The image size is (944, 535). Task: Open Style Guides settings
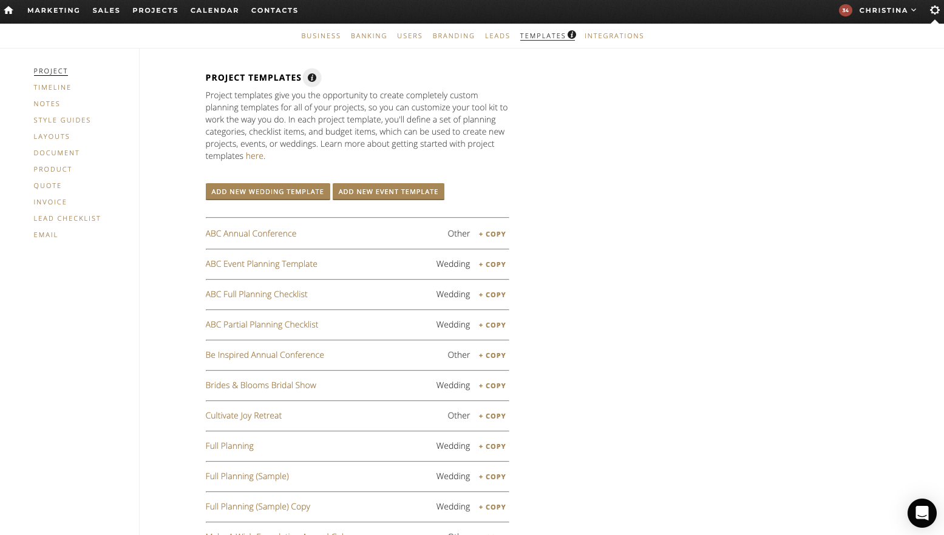[62, 120]
